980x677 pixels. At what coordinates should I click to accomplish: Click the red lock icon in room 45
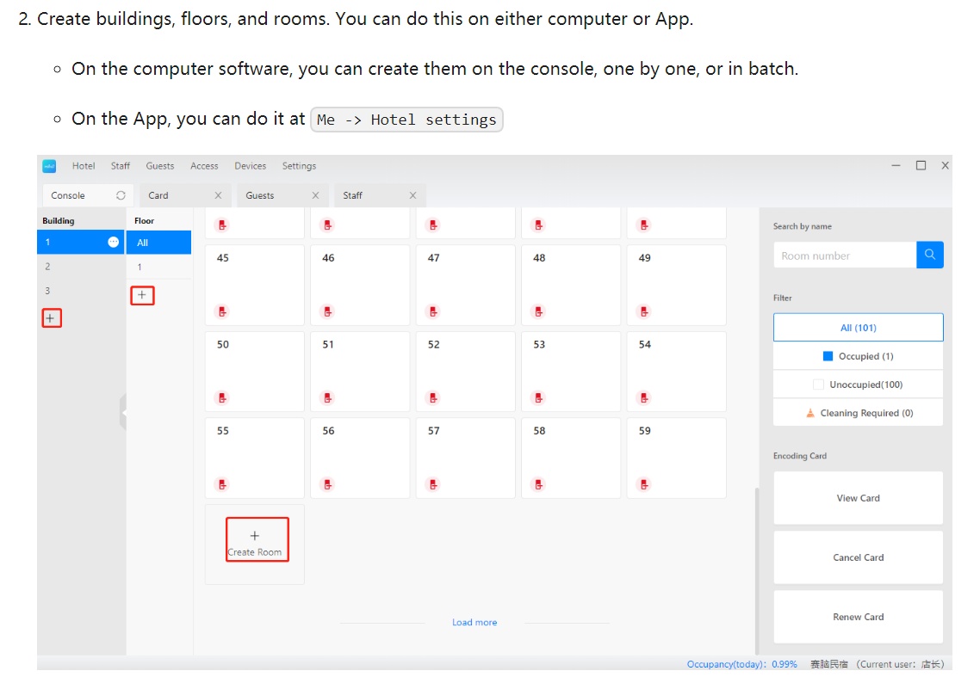[x=222, y=311]
